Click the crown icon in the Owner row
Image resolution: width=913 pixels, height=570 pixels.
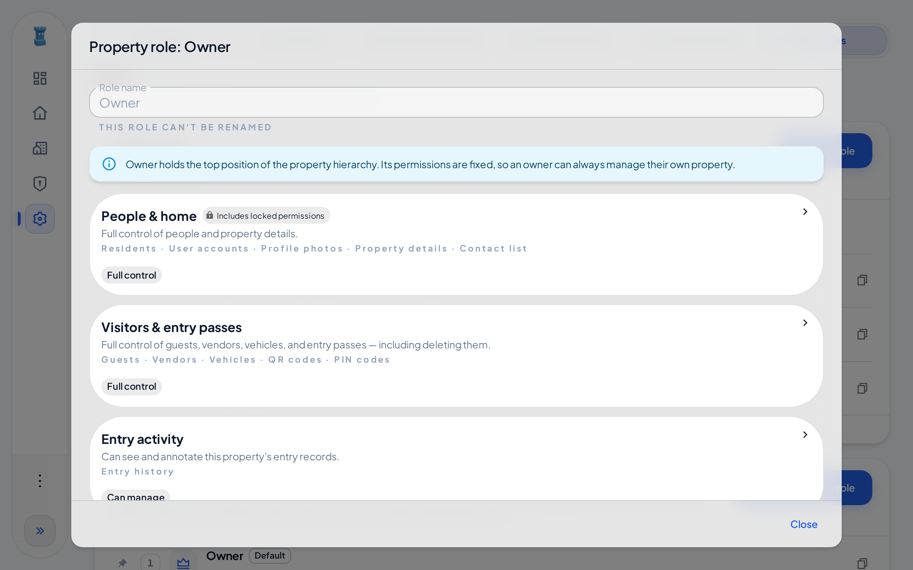point(183,563)
